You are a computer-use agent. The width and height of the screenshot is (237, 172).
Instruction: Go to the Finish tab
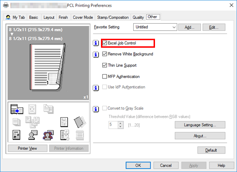click(64, 17)
